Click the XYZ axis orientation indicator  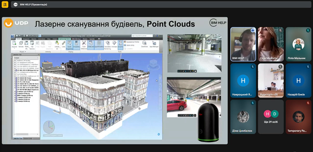pyautogui.click(x=49, y=127)
